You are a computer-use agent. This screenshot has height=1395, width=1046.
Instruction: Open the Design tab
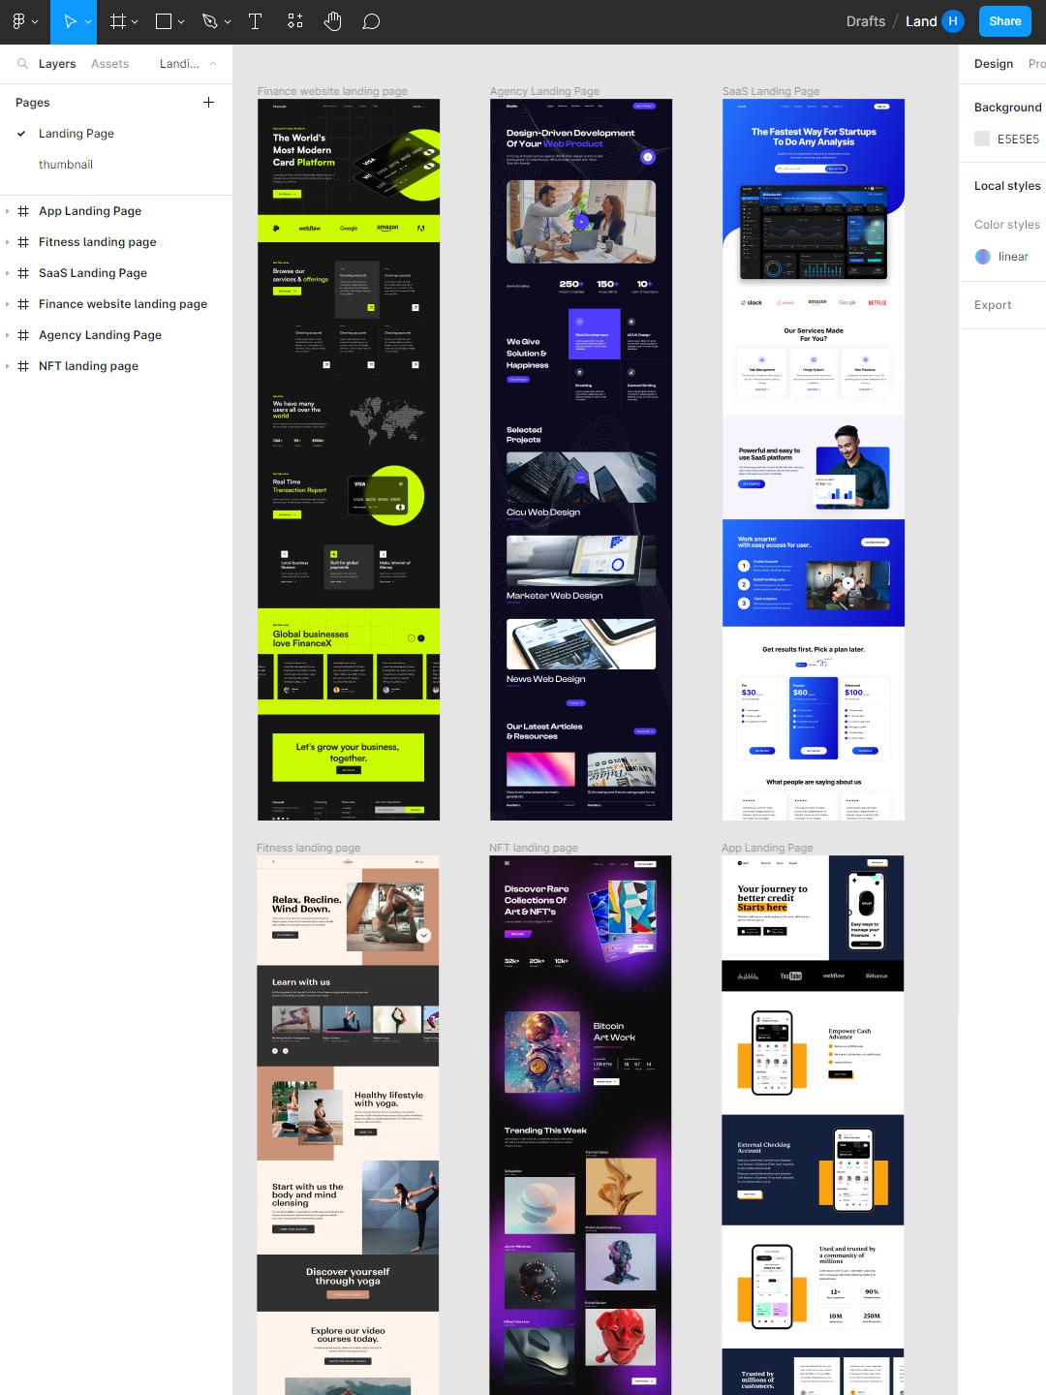coord(993,64)
